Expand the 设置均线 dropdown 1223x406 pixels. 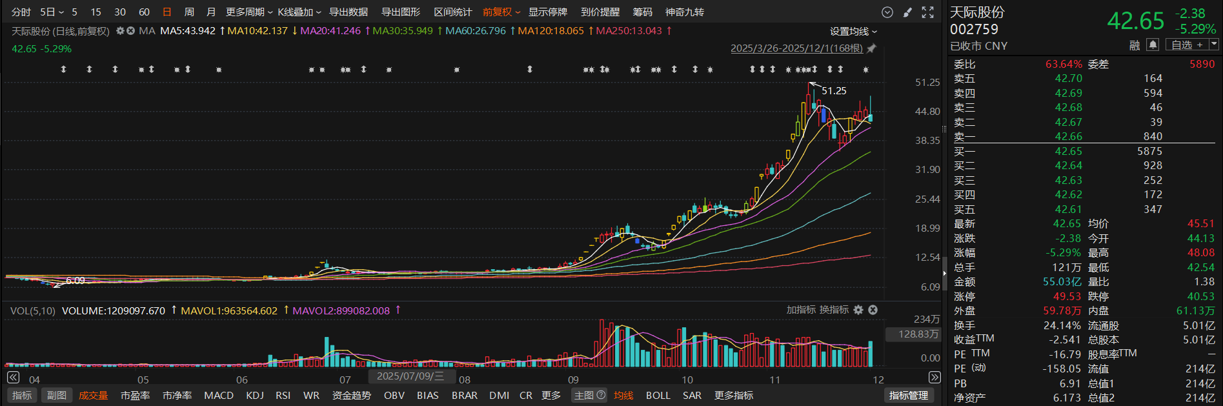853,31
